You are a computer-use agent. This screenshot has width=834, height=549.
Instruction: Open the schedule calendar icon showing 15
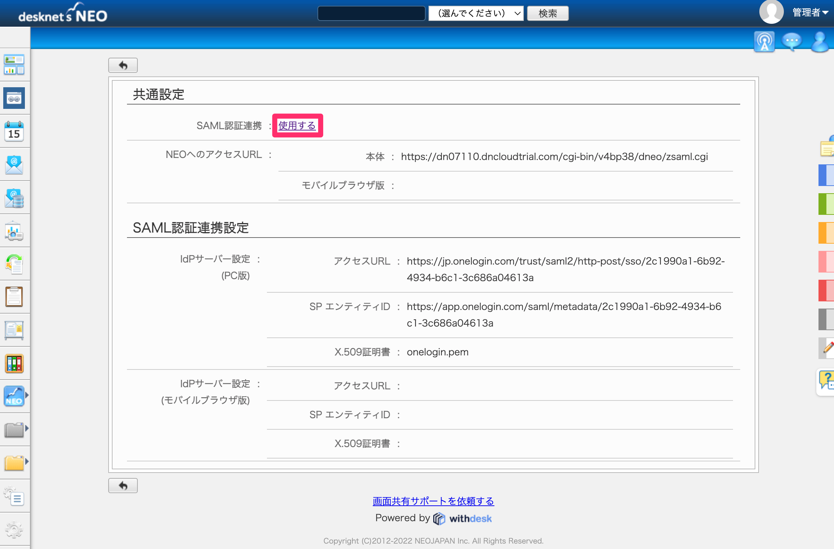(x=14, y=131)
